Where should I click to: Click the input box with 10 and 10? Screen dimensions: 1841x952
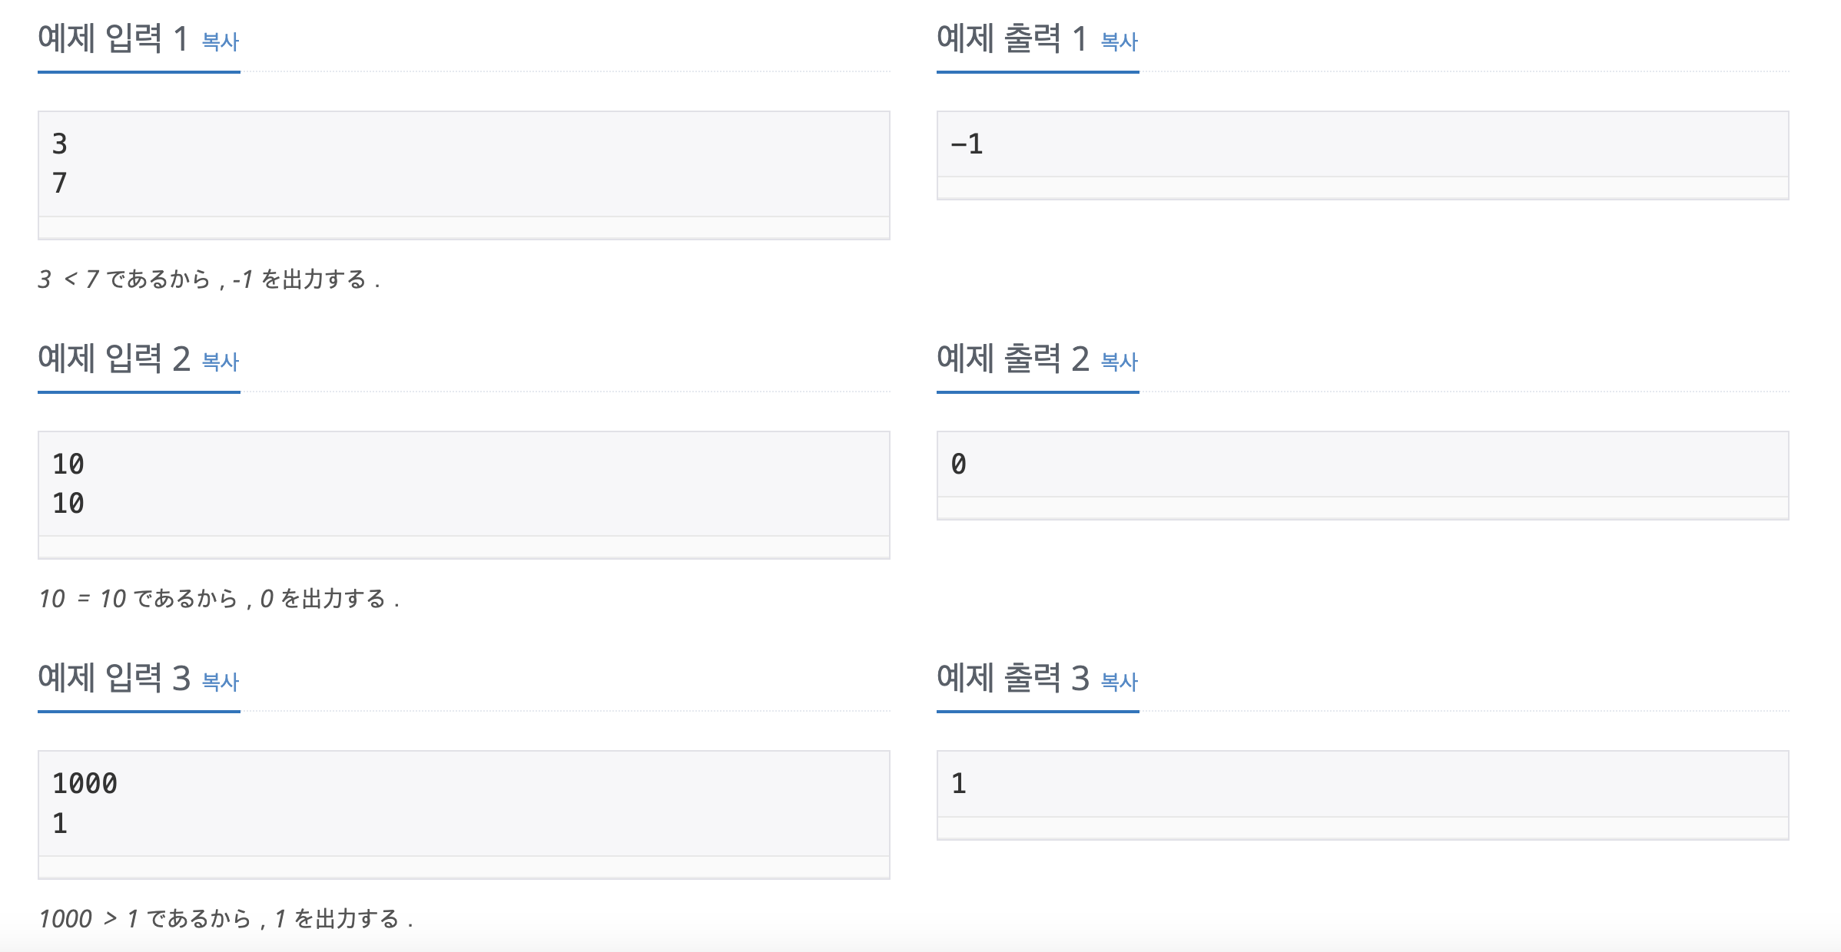click(x=463, y=484)
